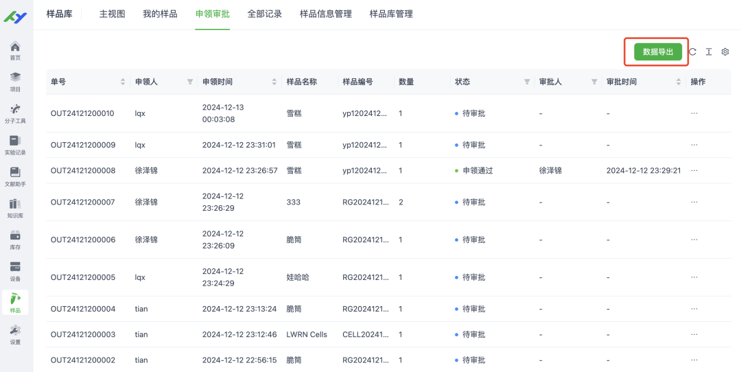Open actions menu for OUT24121200004

(x=694, y=309)
